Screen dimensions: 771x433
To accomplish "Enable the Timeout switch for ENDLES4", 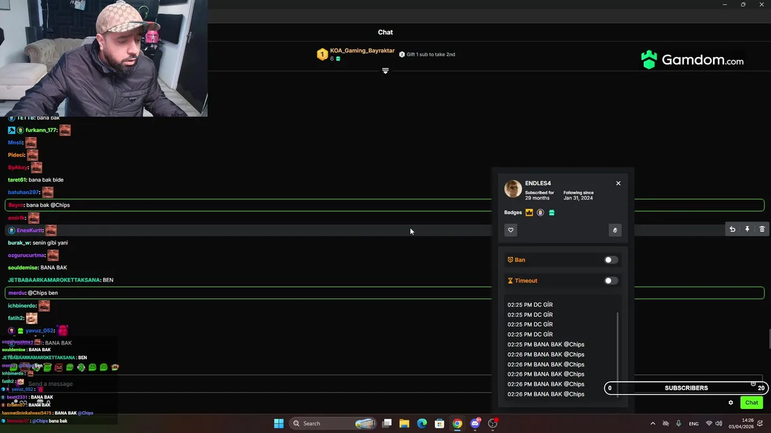I will [x=611, y=281].
